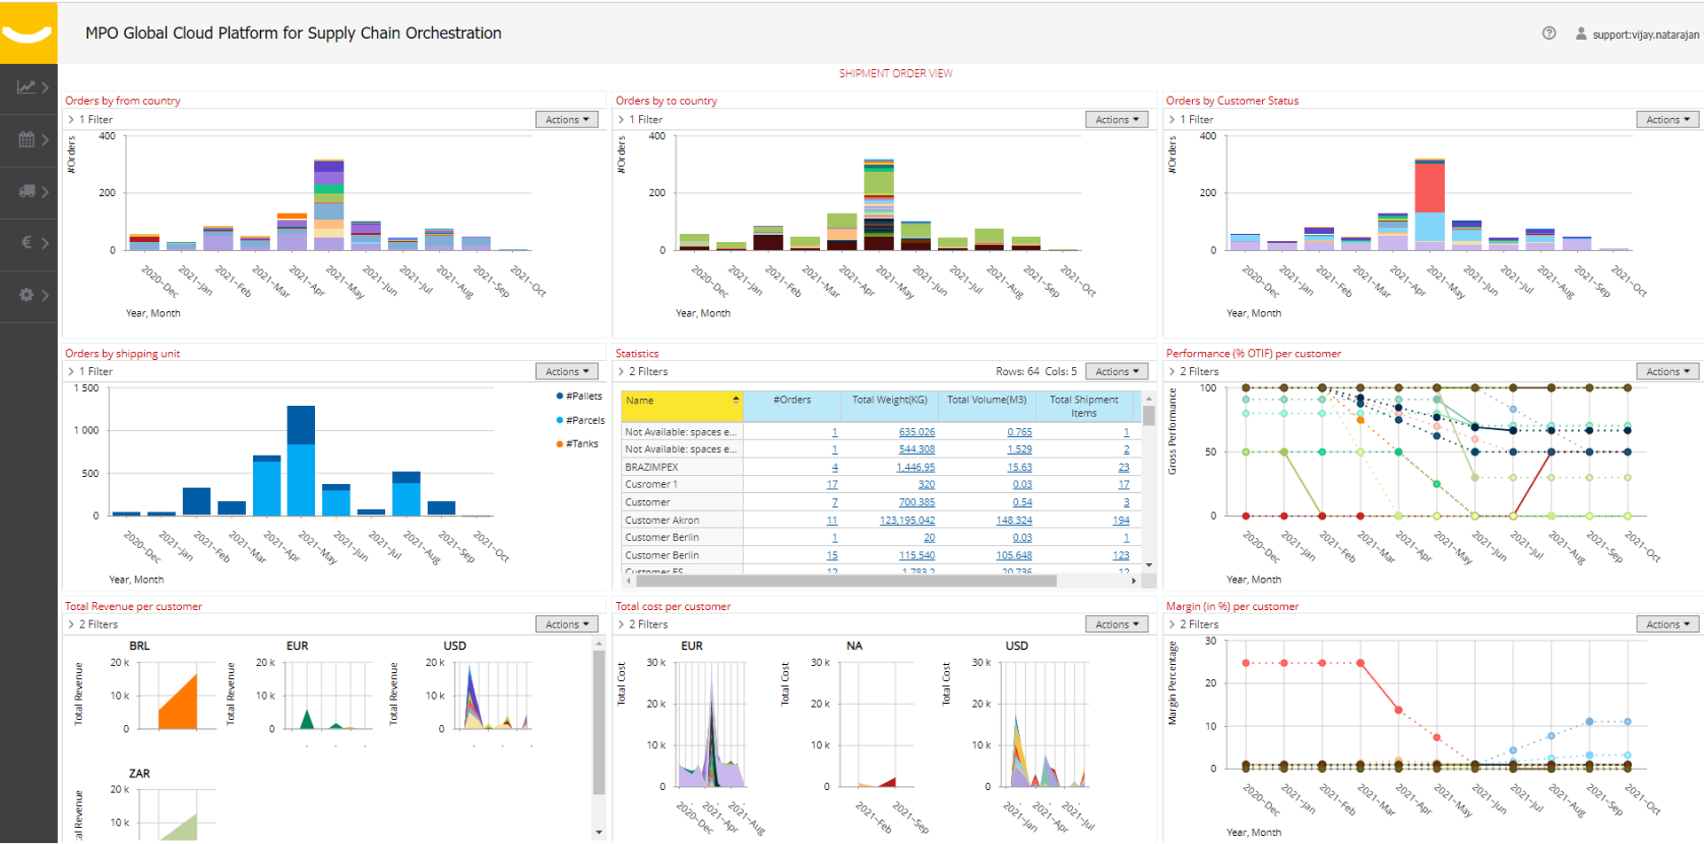Open Actions menu for Orders by from country

567,120
